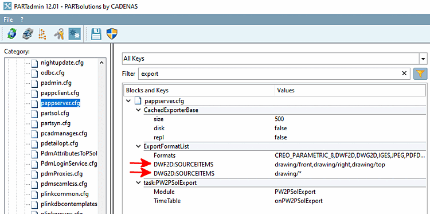
Task: Click into the Filter text field
Action: pyautogui.click(x=269, y=74)
